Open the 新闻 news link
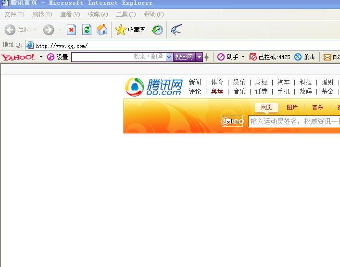 click(195, 82)
